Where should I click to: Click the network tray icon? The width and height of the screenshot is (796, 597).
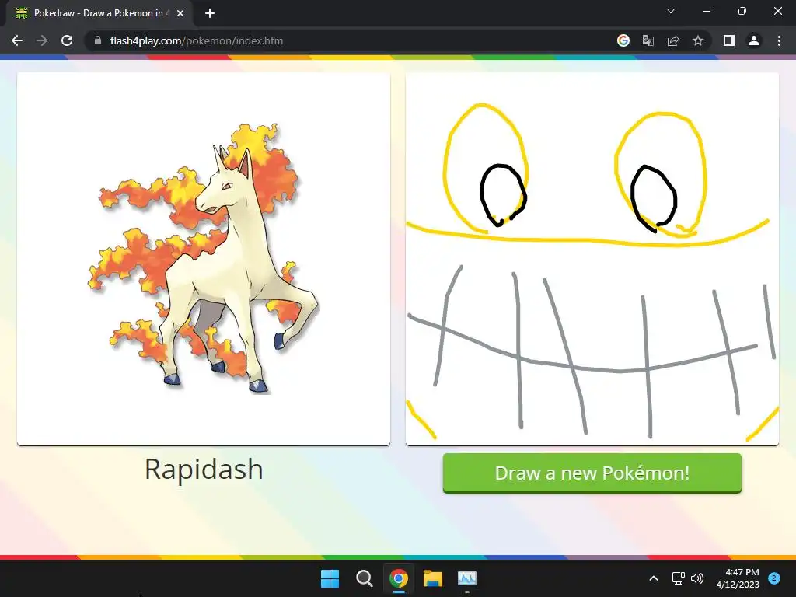[678, 578]
